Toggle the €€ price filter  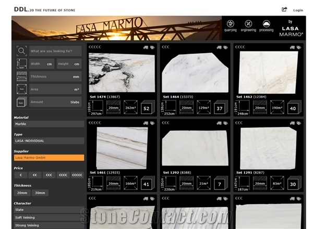[35, 175]
